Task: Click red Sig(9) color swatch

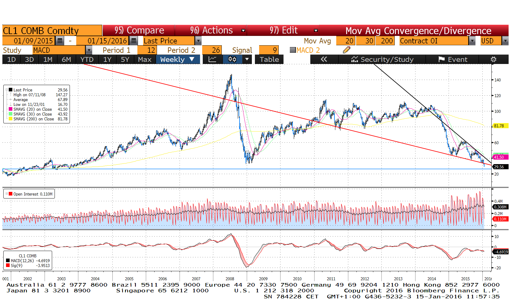Action: coord(8,265)
